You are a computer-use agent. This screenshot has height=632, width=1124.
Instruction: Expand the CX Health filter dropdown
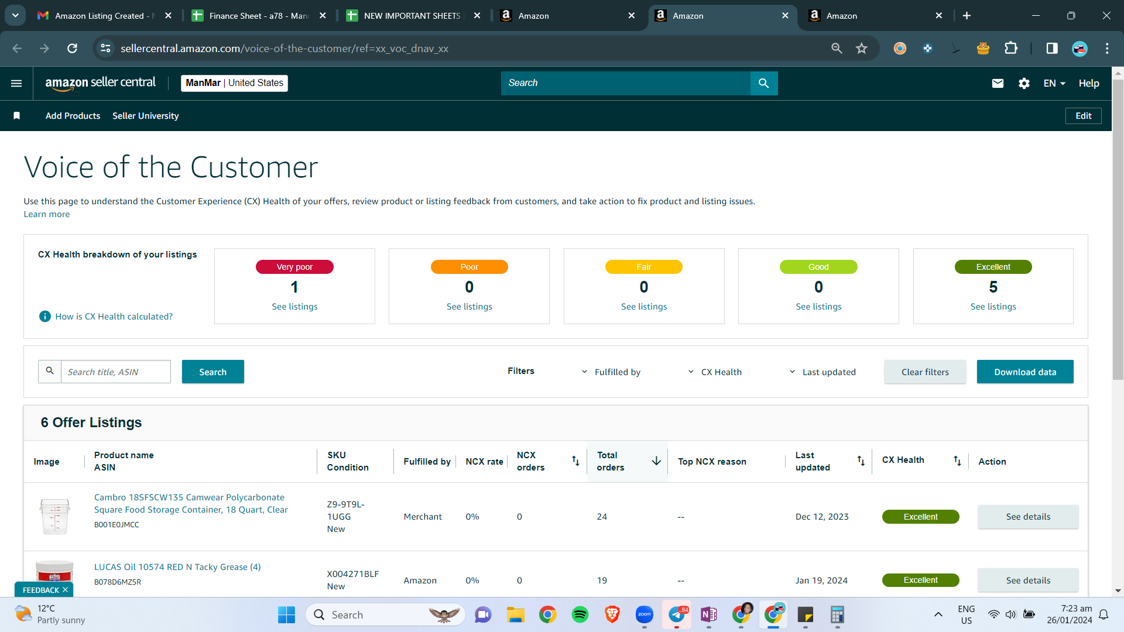715,372
